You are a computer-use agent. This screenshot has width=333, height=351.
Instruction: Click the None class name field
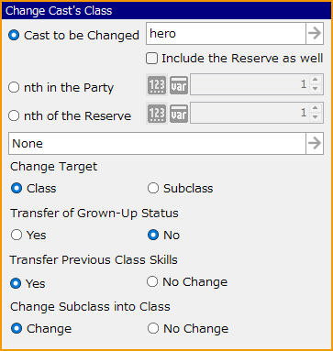point(157,143)
